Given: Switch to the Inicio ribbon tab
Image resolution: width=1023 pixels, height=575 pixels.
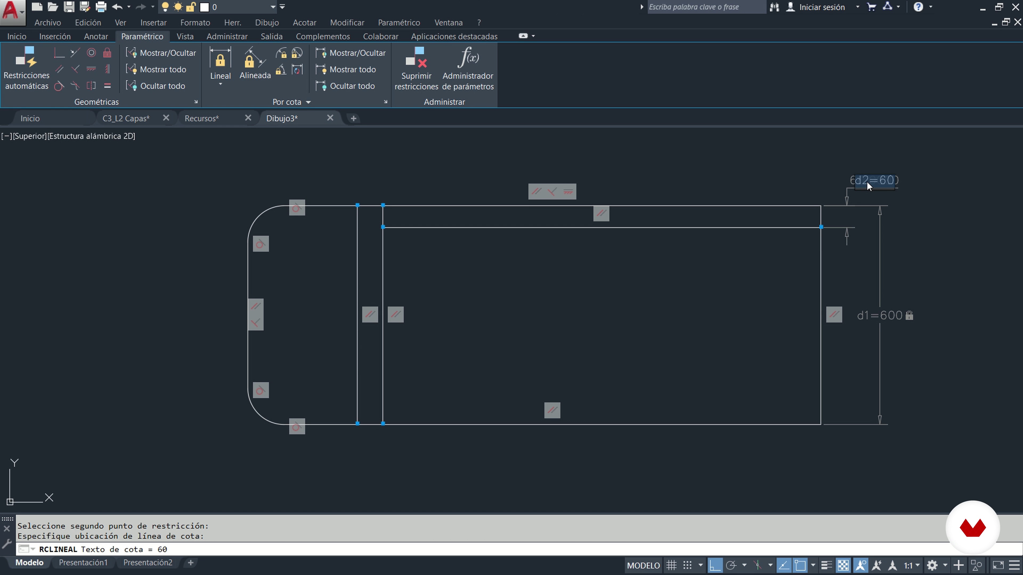Looking at the screenshot, I should pos(17,36).
